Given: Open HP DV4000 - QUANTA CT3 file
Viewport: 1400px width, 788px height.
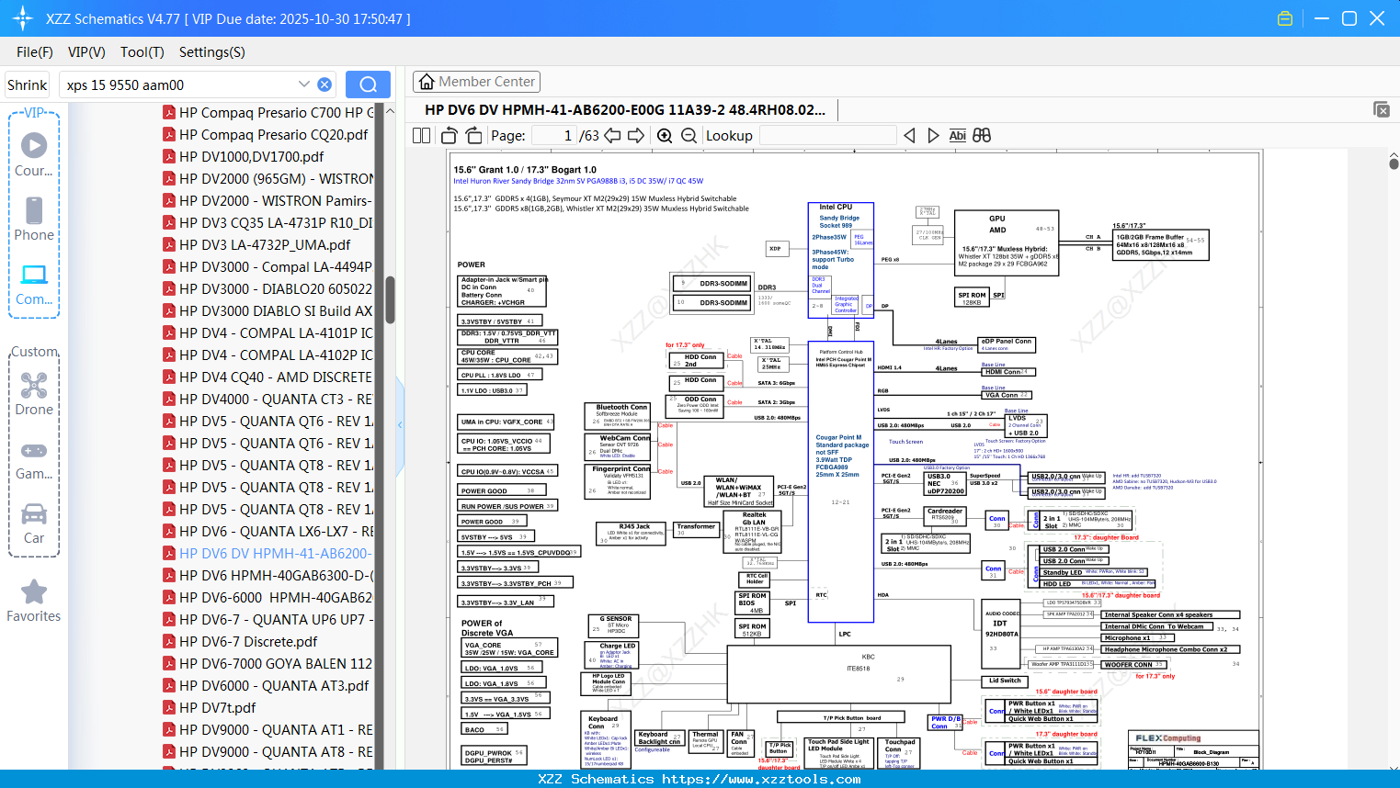Looking at the screenshot, I should 267,399.
